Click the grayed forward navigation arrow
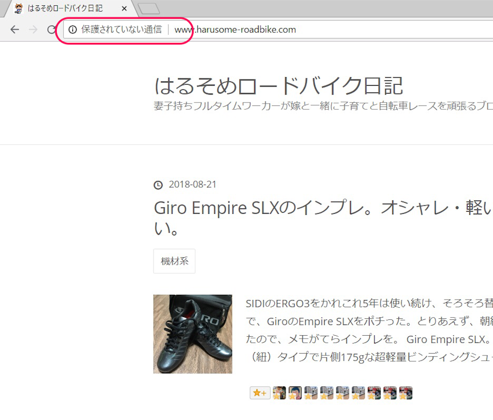This screenshot has width=493, height=420. [33, 29]
